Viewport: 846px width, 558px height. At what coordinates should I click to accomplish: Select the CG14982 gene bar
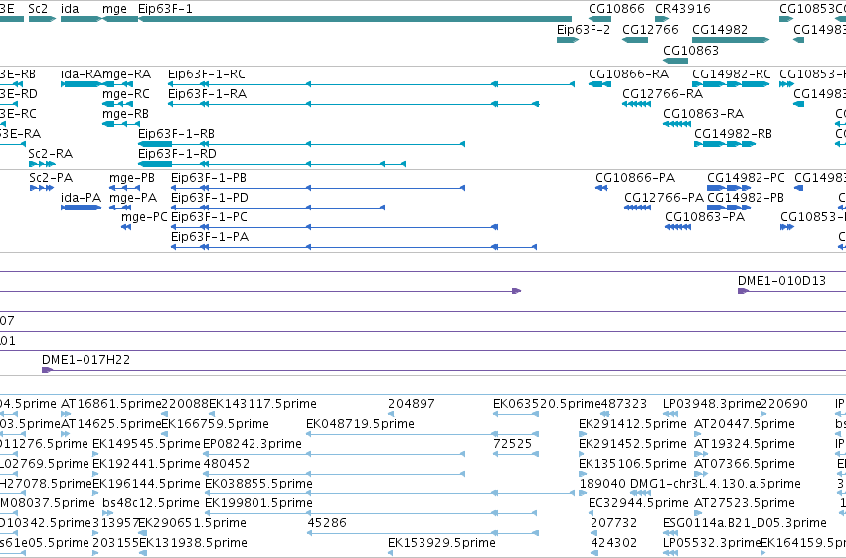pyautogui.click(x=731, y=40)
